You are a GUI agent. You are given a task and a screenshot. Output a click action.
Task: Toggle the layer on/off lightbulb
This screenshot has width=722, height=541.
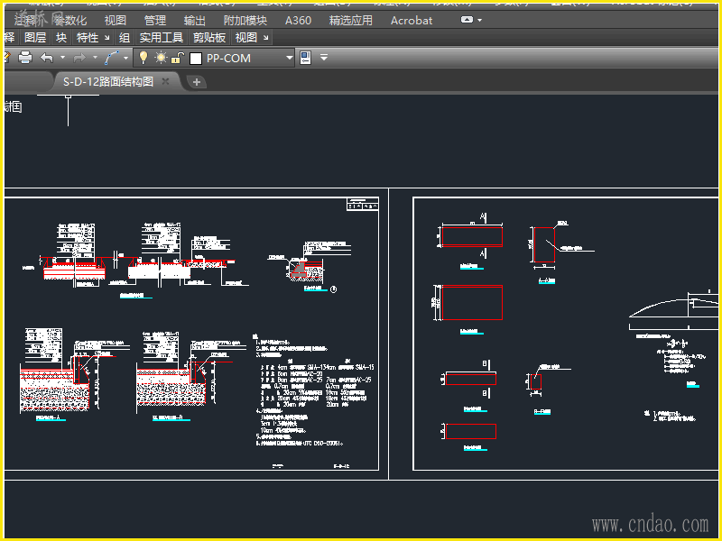click(143, 58)
